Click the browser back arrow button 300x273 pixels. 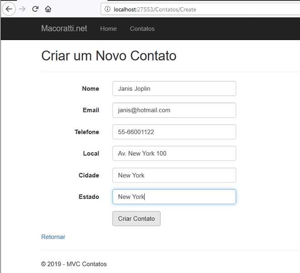[9, 9]
